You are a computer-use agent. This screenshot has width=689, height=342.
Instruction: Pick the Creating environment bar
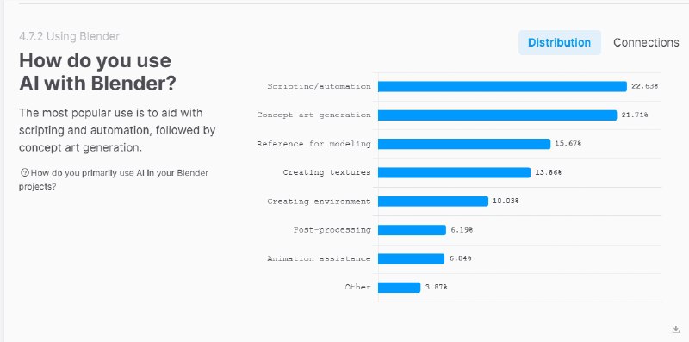tap(433, 201)
